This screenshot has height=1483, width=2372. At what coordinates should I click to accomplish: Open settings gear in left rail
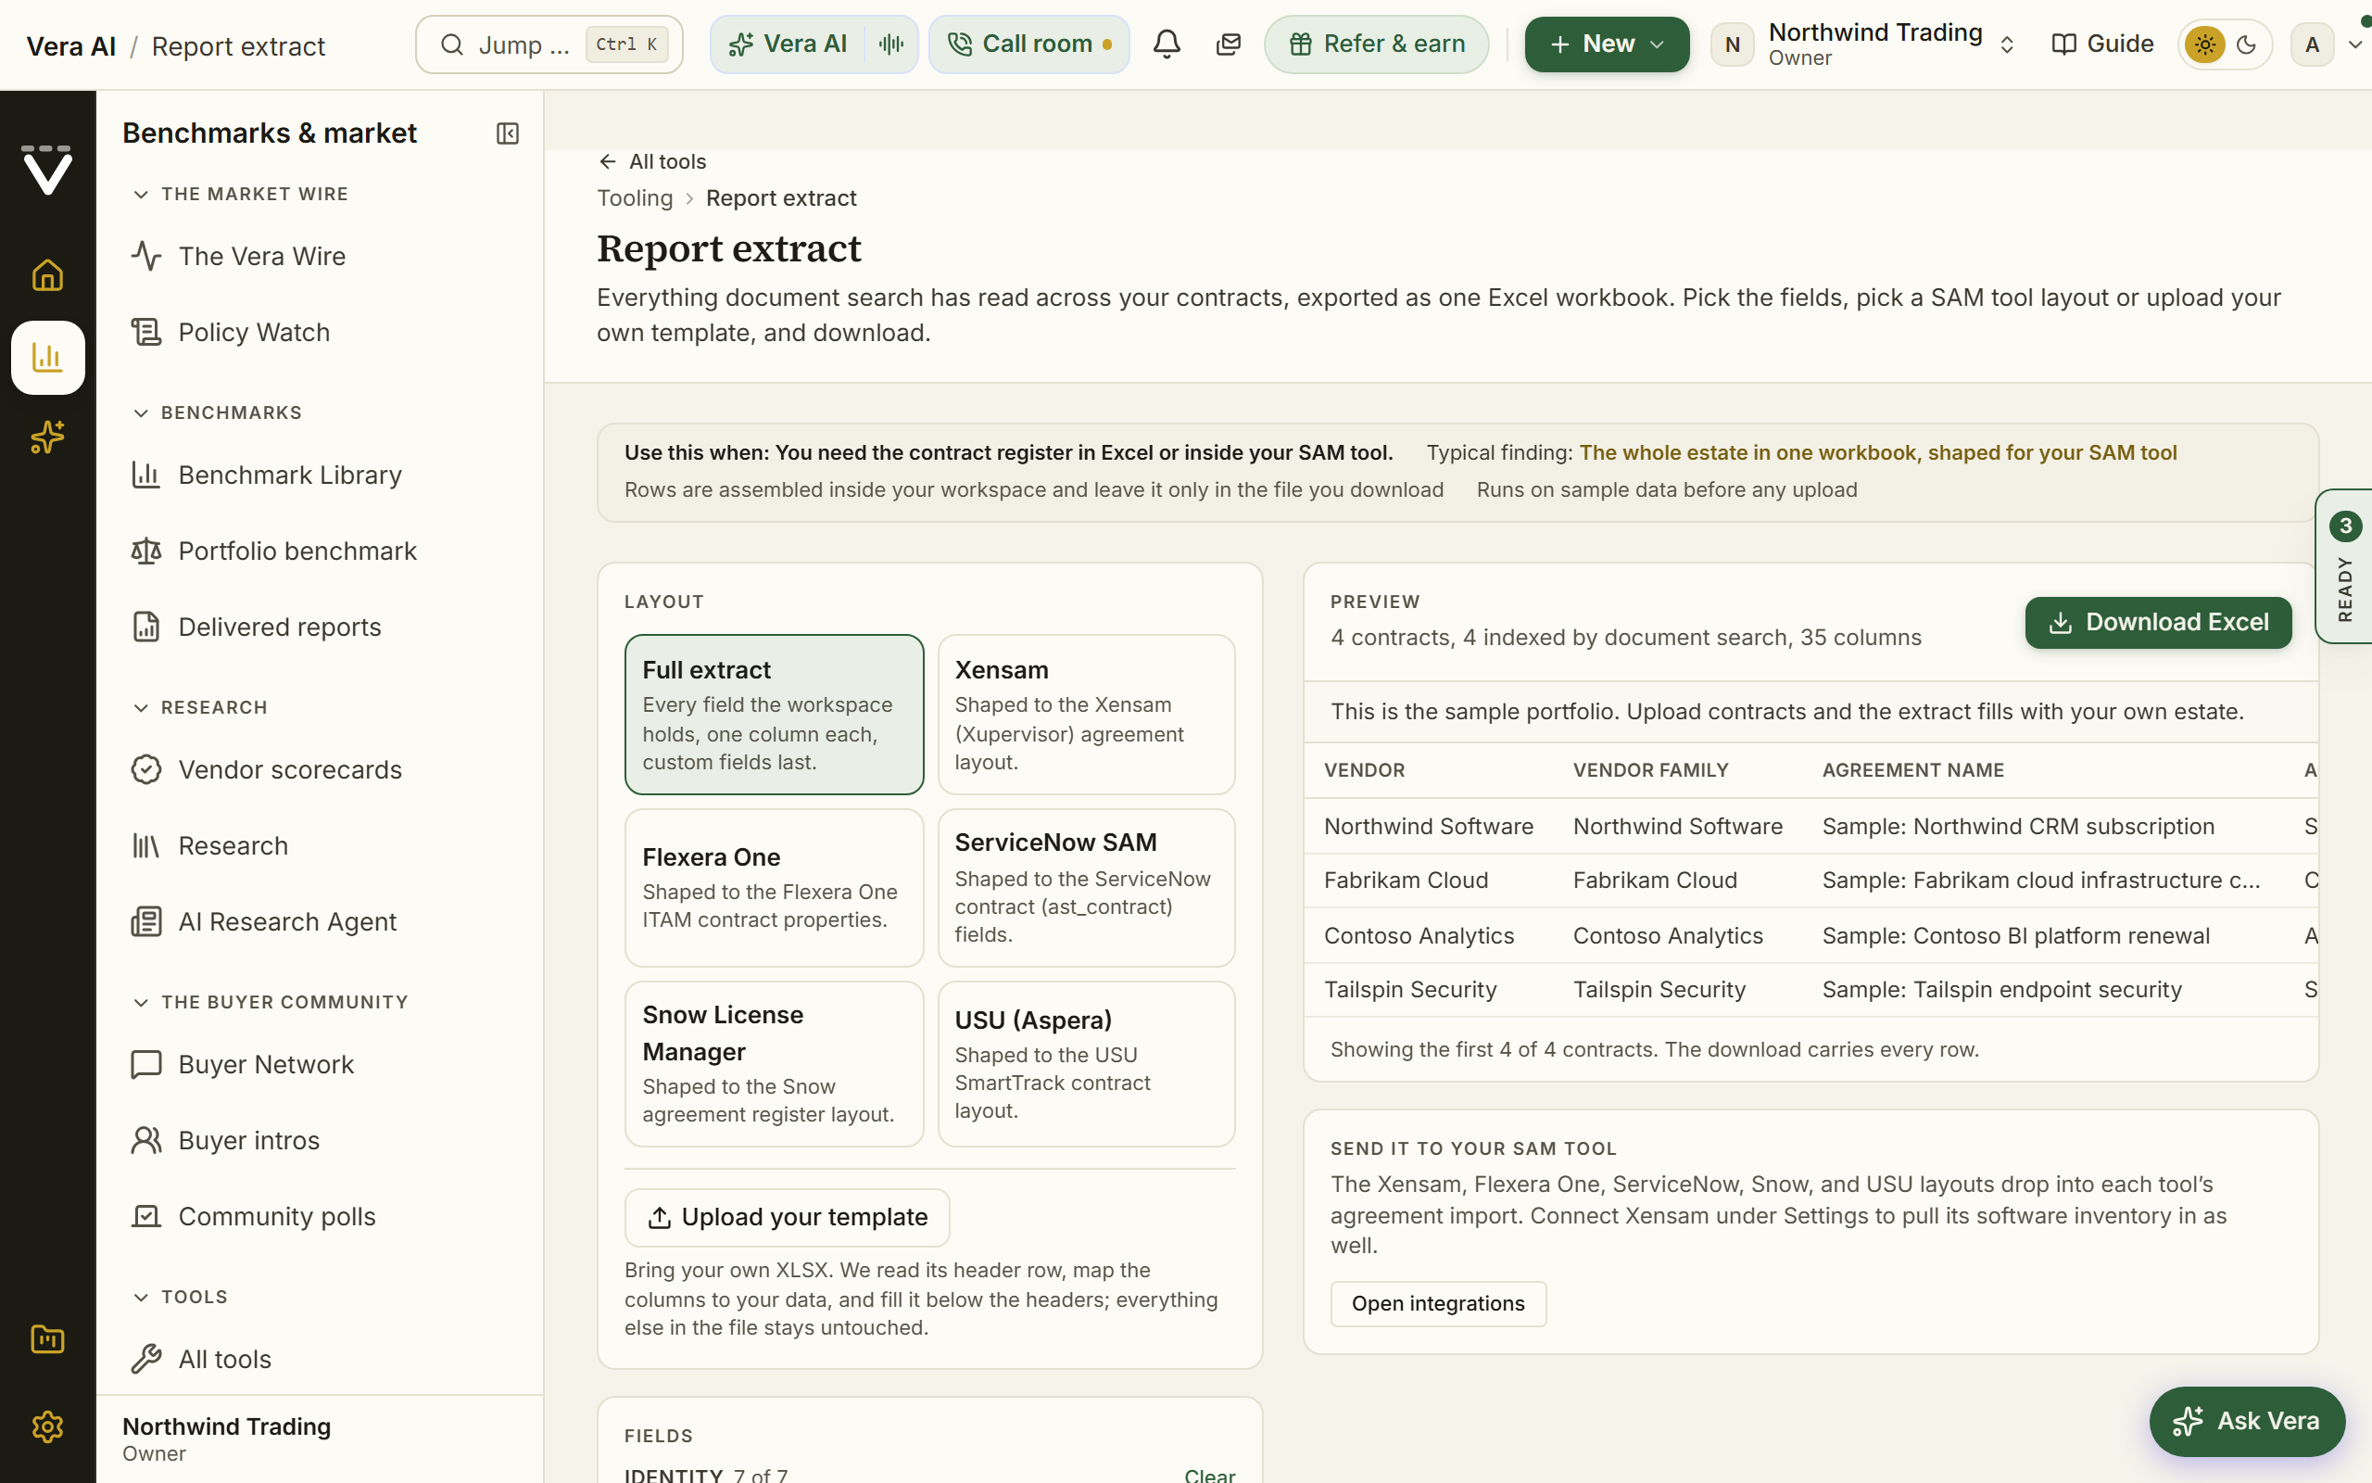(47, 1426)
